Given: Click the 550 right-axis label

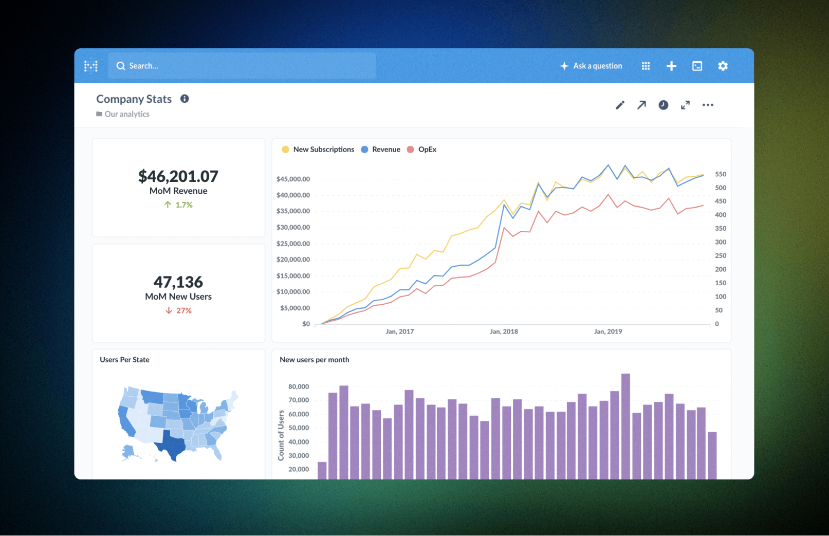Looking at the screenshot, I should (x=721, y=174).
